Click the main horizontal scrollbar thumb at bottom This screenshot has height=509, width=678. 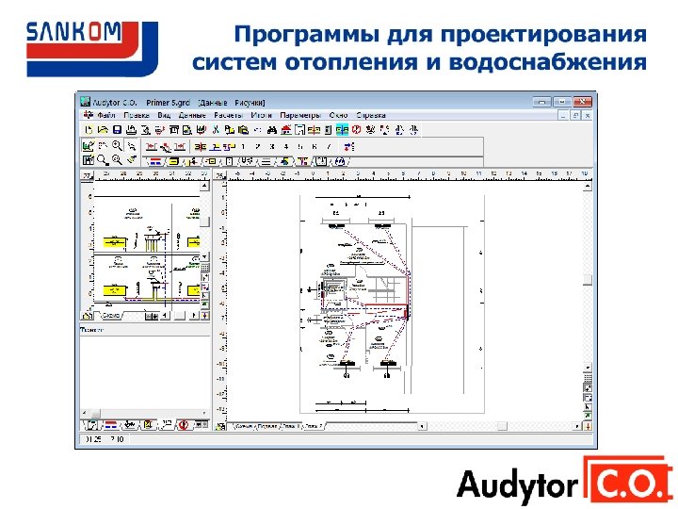[502, 426]
